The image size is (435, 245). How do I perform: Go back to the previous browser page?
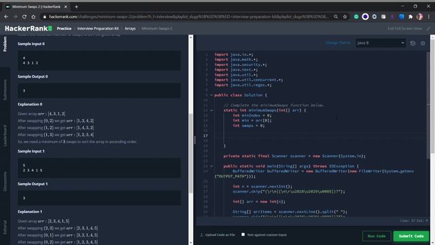click(x=6, y=16)
